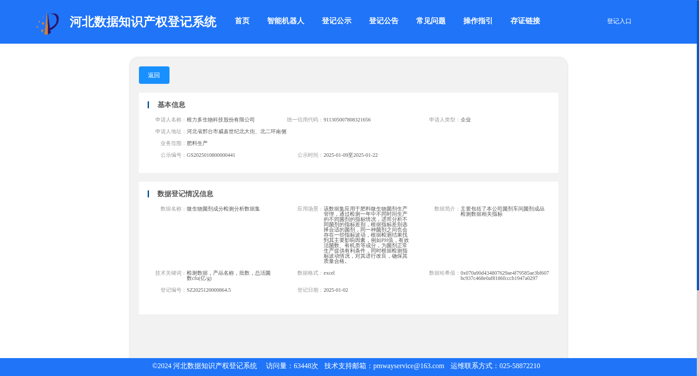Screen dimensions: 699x376
Task: Click business scope value 肥料生产
Action: (197, 143)
